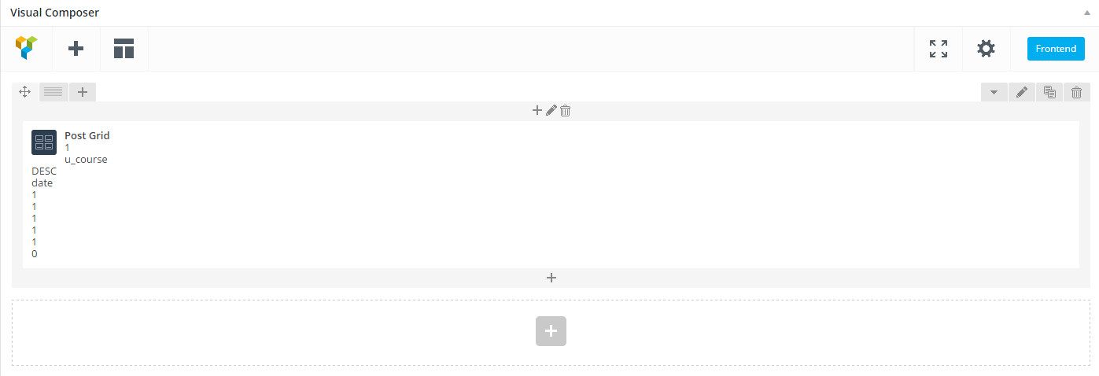This screenshot has width=1099, height=376.
Task: Delete the column with small trash
Action: point(565,111)
